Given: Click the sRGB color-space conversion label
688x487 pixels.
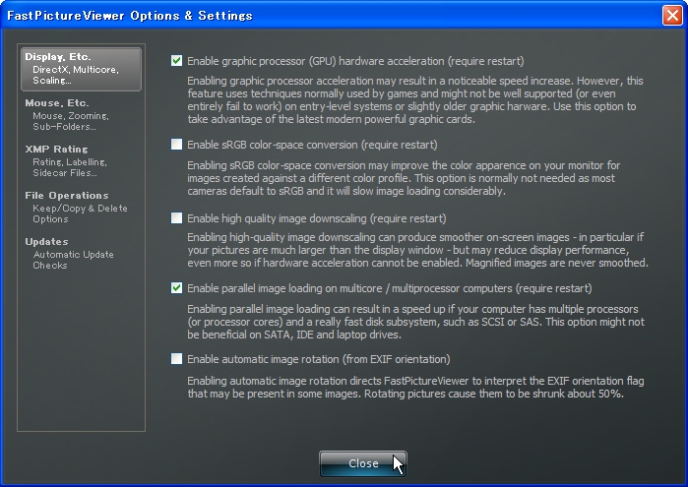Looking at the screenshot, I should pos(312,145).
